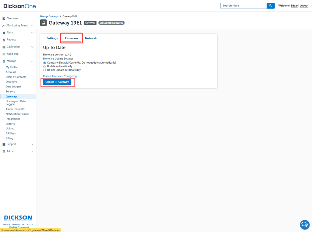Open the three-dot menu next to gateway serial
Viewport: 312px width, 232px height.
coord(128,23)
